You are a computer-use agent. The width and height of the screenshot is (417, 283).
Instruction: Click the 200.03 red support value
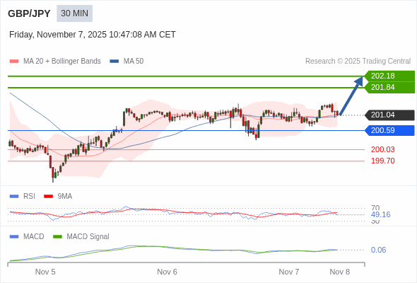tap(382, 149)
